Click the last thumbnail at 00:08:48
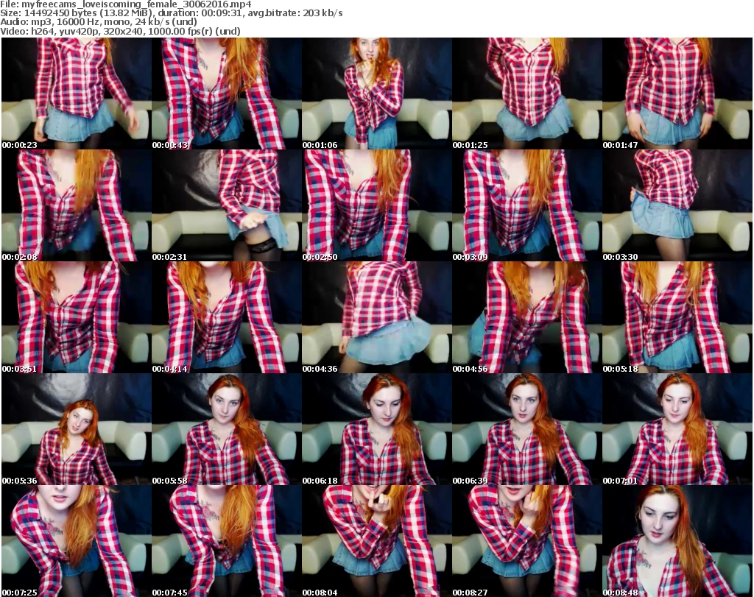 coord(677,541)
